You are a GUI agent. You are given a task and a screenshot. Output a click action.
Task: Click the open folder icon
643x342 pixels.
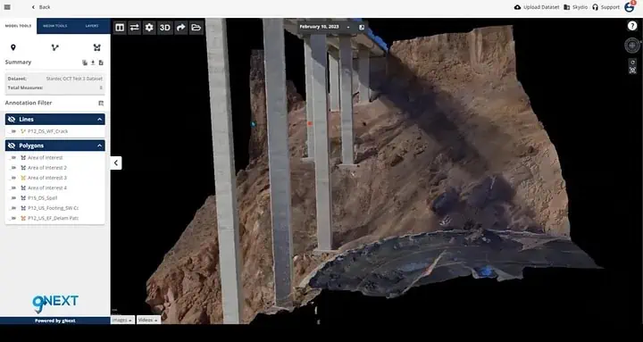click(196, 28)
